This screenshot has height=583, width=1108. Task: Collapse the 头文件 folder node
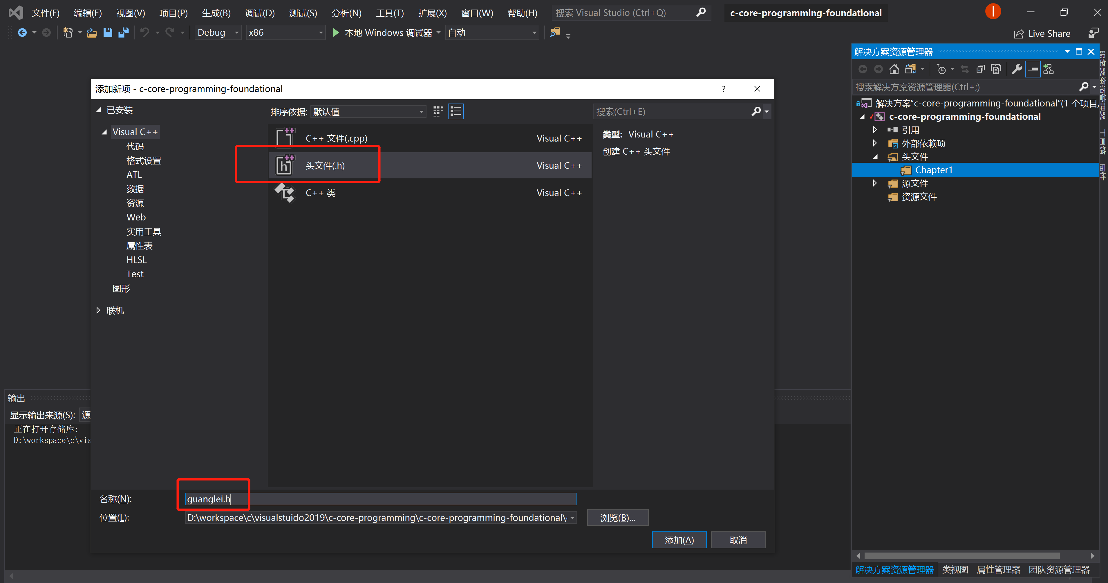click(x=875, y=157)
